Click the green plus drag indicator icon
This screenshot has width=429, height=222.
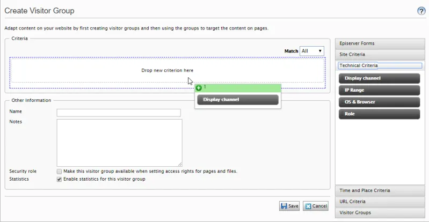(x=199, y=88)
